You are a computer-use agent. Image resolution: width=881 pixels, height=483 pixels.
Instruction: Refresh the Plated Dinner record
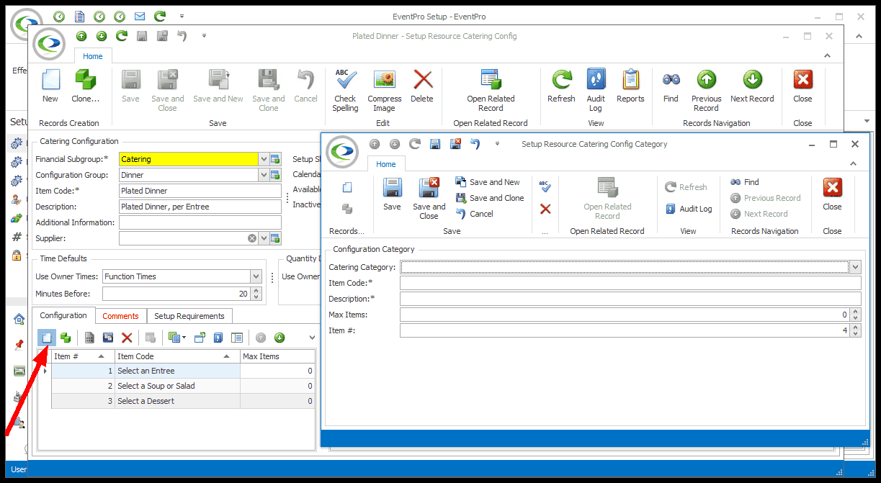pos(561,86)
